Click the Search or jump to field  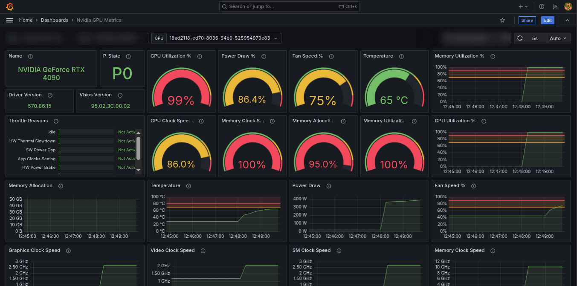coord(290,6)
